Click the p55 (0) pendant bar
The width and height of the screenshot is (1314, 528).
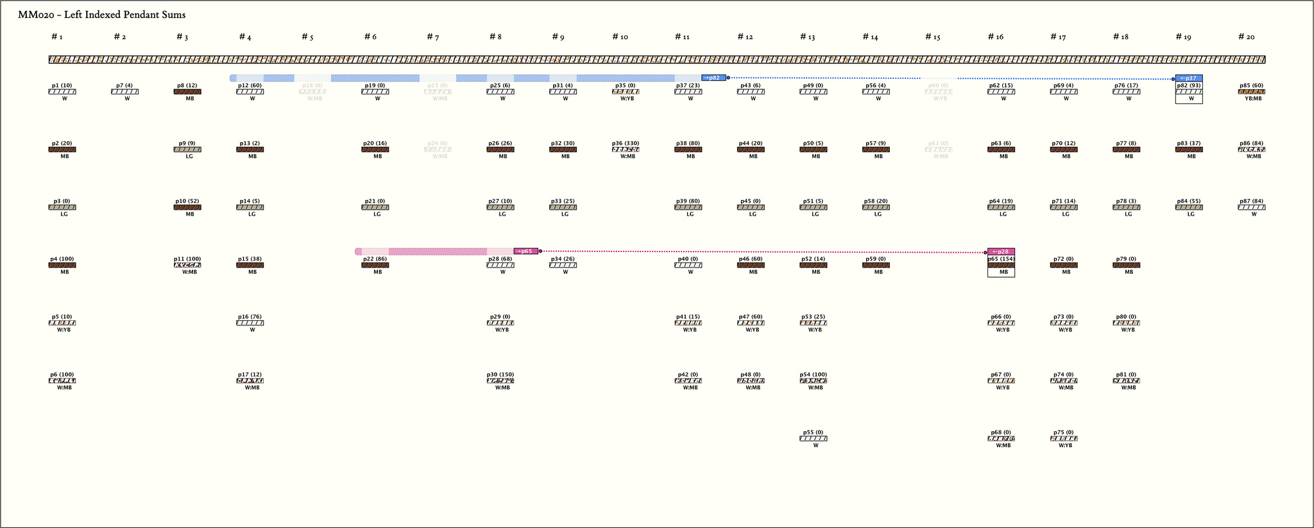pos(814,439)
